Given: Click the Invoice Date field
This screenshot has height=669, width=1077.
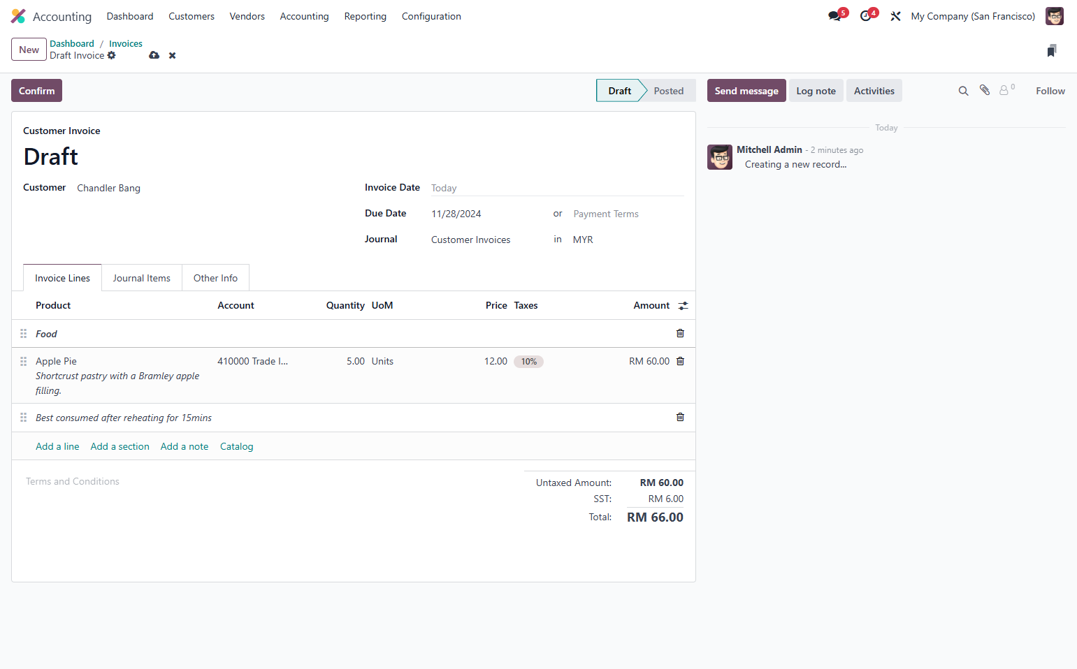Looking at the screenshot, I should point(557,189).
